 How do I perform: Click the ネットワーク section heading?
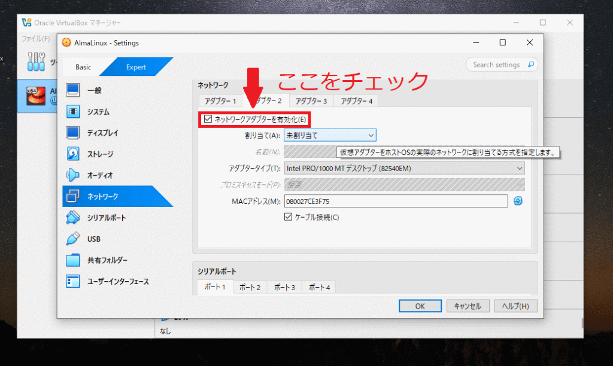213,85
